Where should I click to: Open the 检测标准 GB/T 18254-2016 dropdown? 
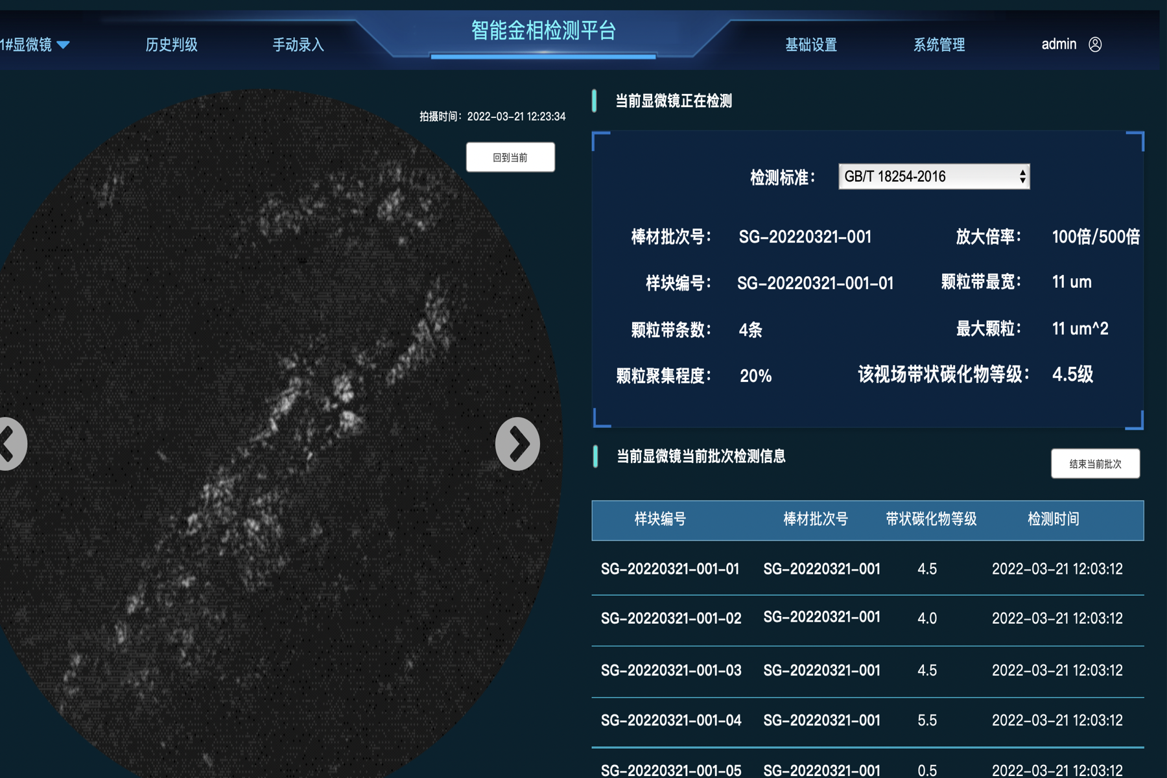(932, 176)
